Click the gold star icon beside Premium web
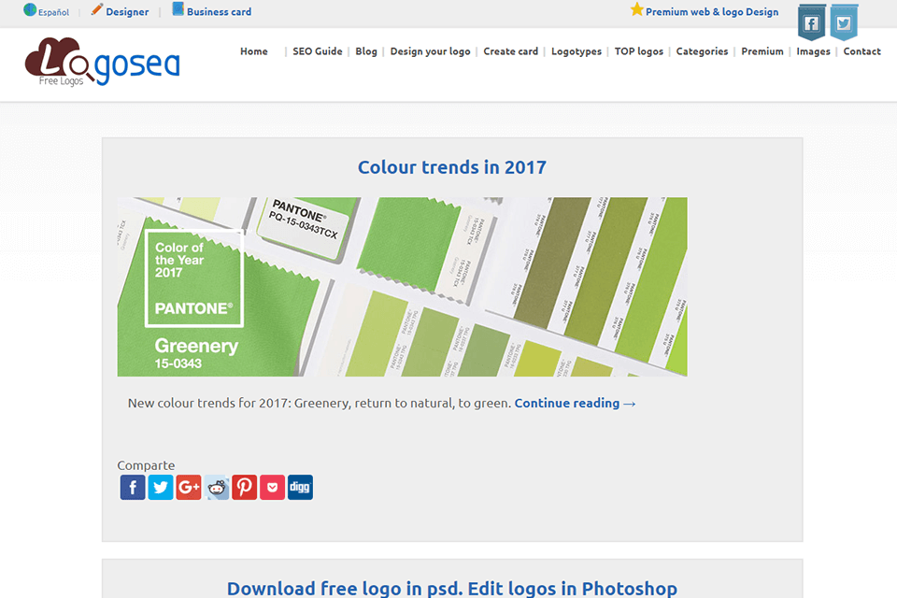 [x=636, y=9]
